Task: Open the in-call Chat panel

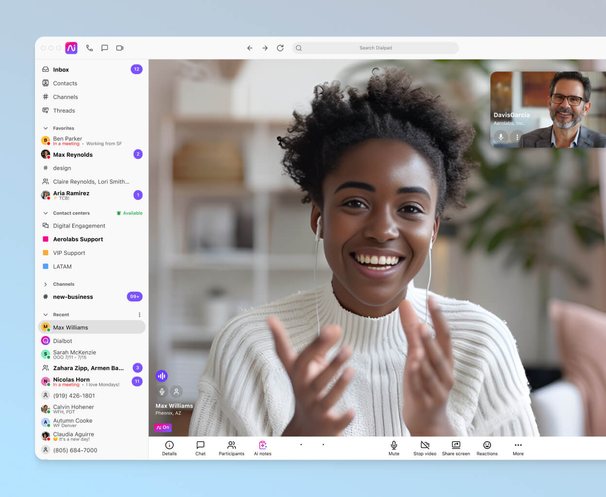Action: coord(200,447)
